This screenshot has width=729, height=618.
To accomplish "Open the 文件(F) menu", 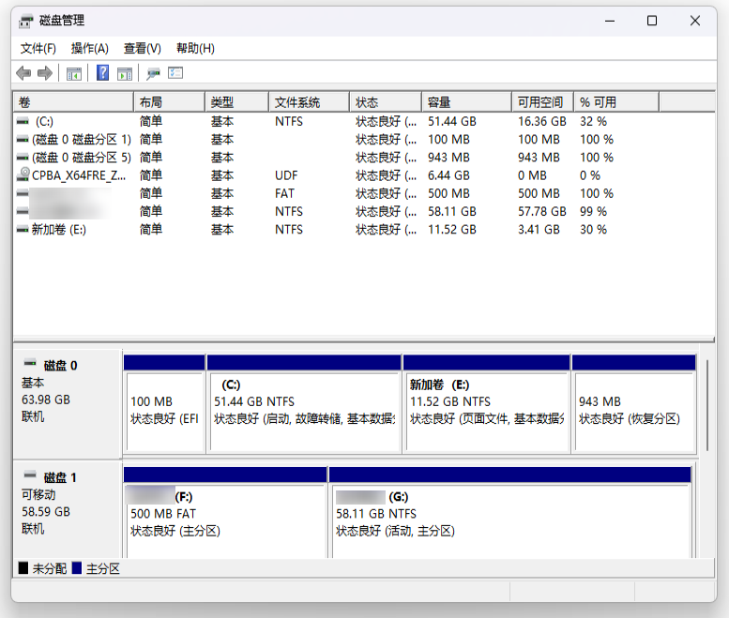I will click(x=38, y=49).
